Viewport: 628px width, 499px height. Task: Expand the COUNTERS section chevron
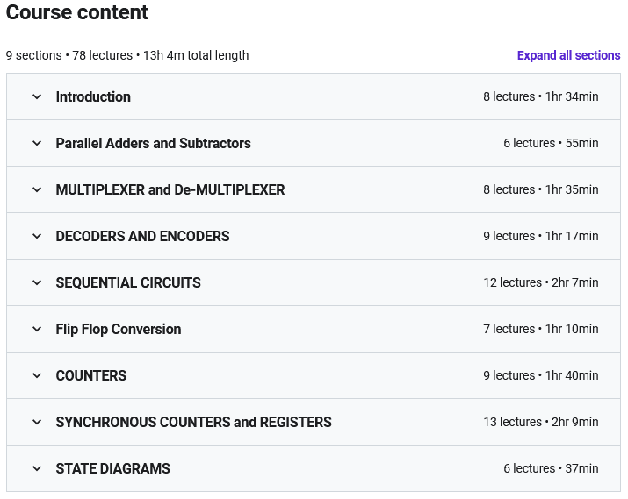point(37,375)
